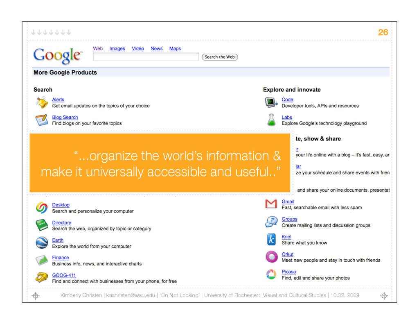Viewport: 419px width, 324px height.
Task: Click text 'Developer tools, APIs and resources'
Action: coord(320,106)
